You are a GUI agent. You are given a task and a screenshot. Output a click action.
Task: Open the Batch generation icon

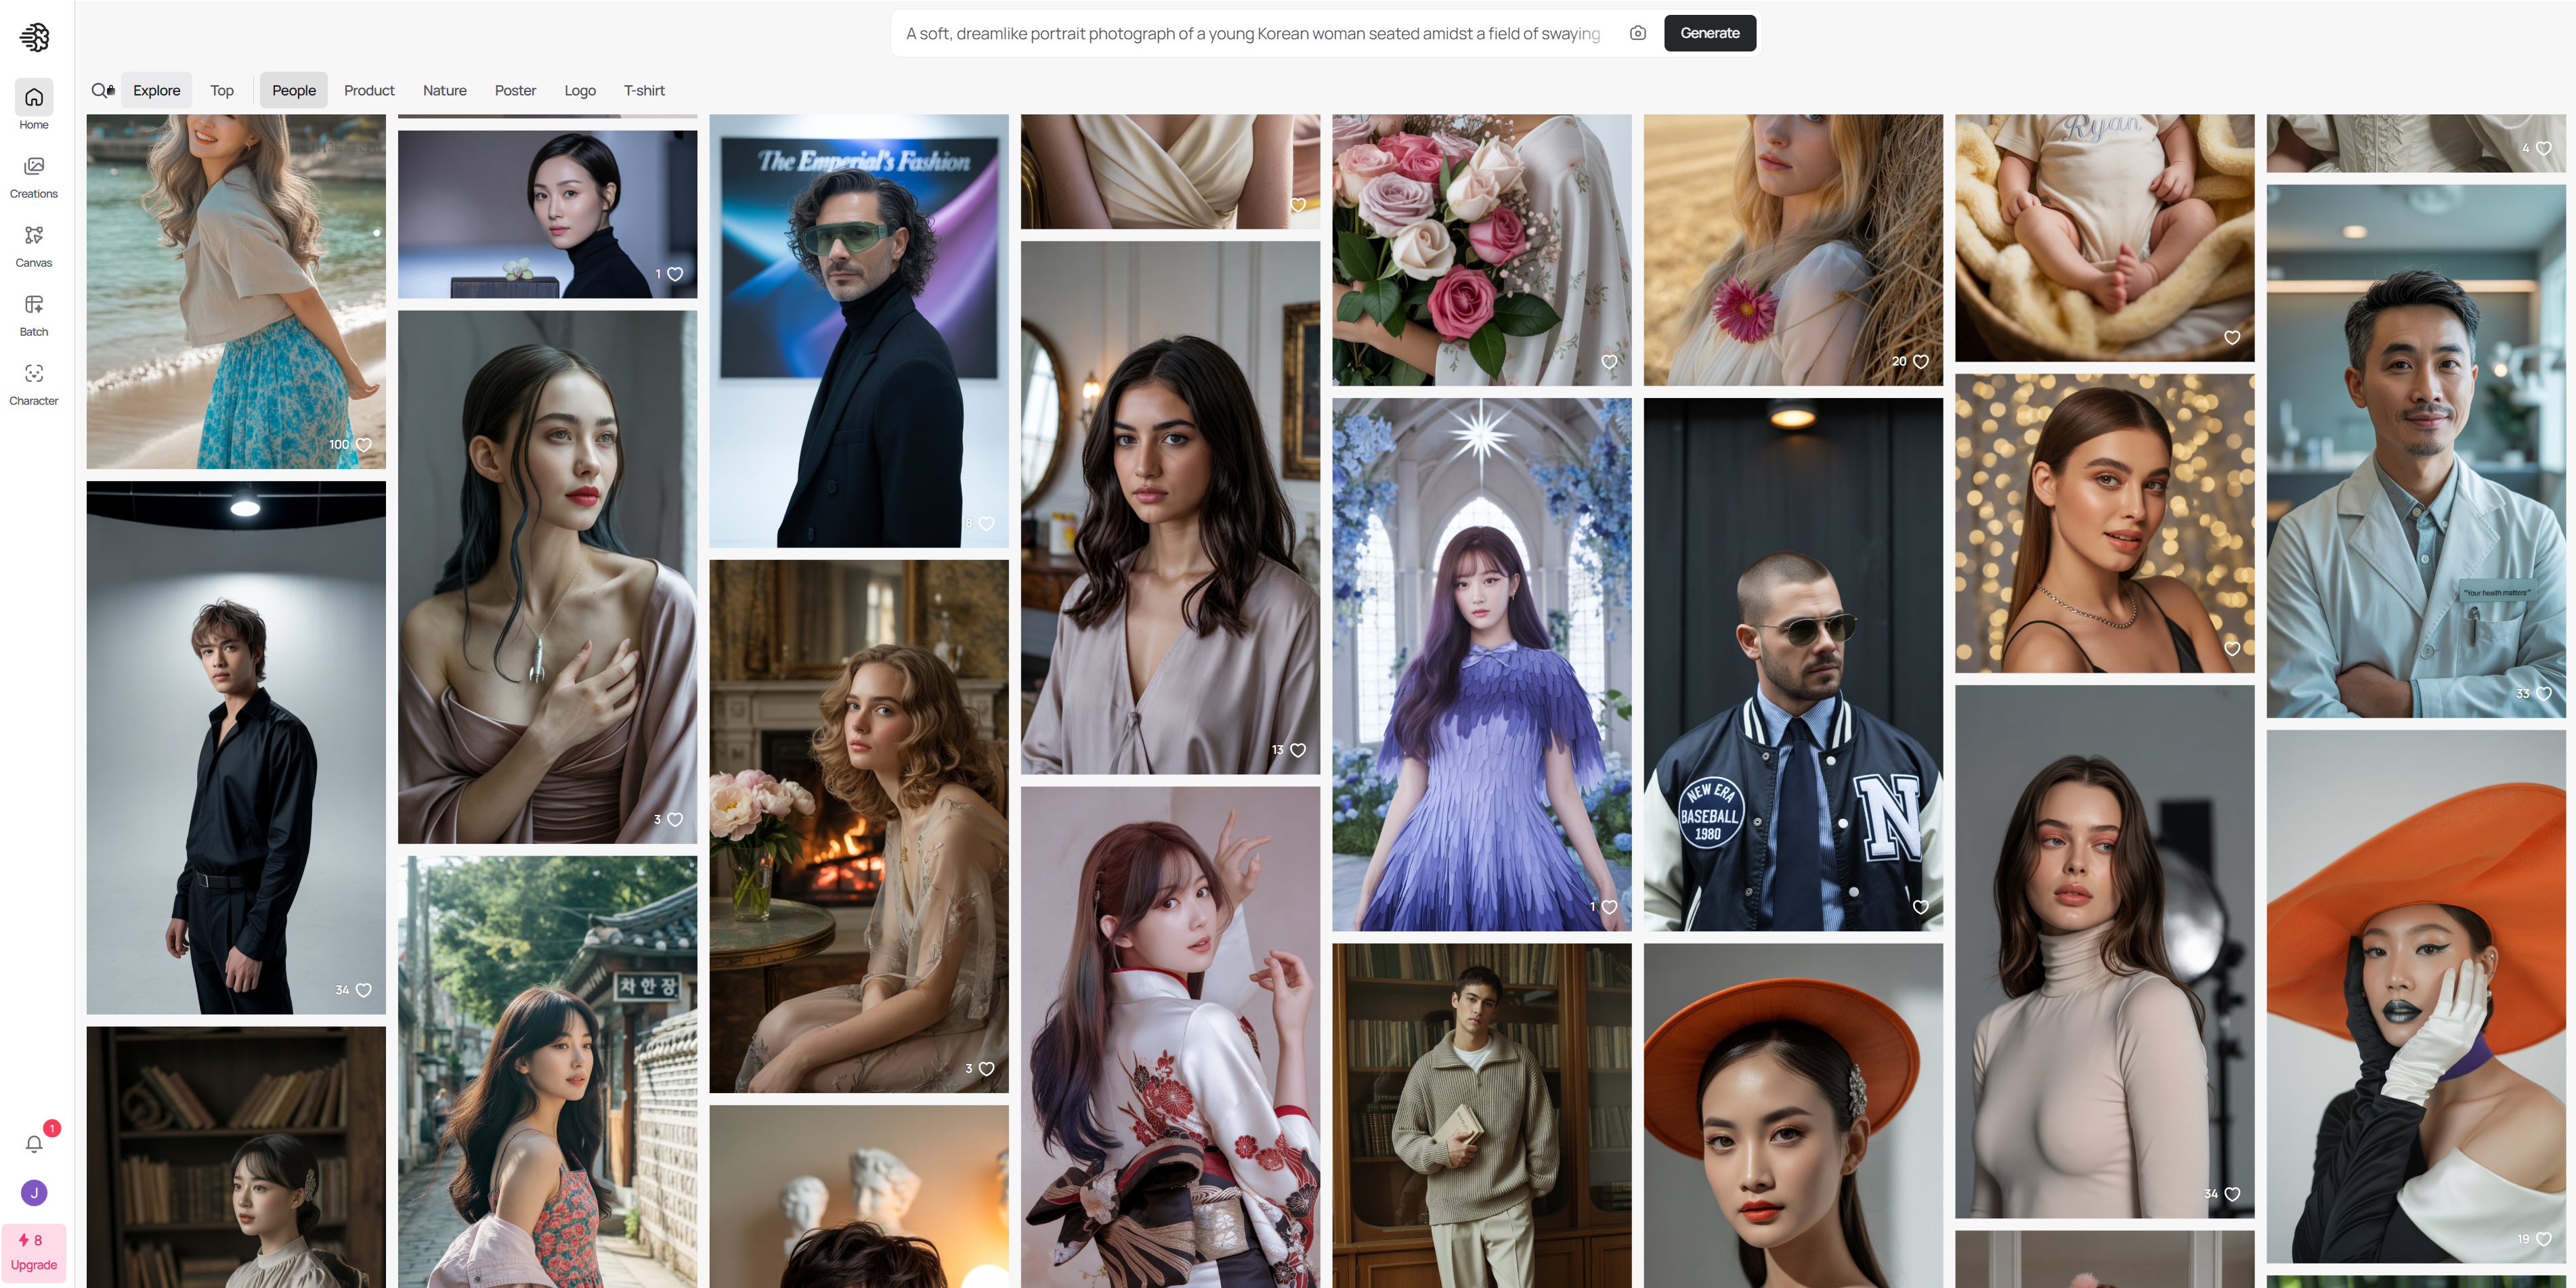(34, 304)
